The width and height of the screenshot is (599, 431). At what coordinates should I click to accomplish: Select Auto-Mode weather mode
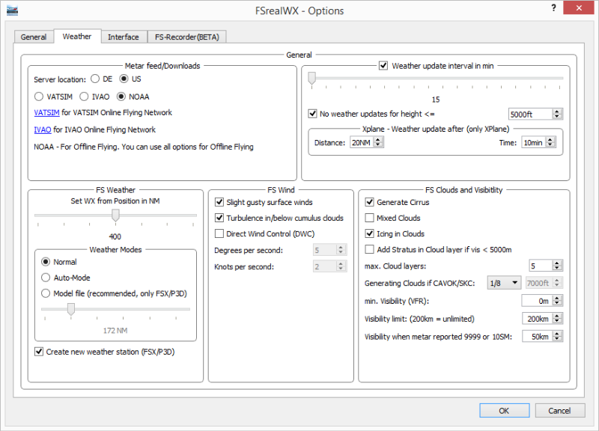[x=46, y=278]
